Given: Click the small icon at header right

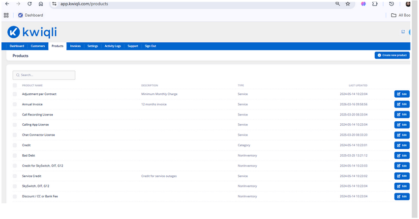Looking at the screenshot, I should tap(403, 32).
